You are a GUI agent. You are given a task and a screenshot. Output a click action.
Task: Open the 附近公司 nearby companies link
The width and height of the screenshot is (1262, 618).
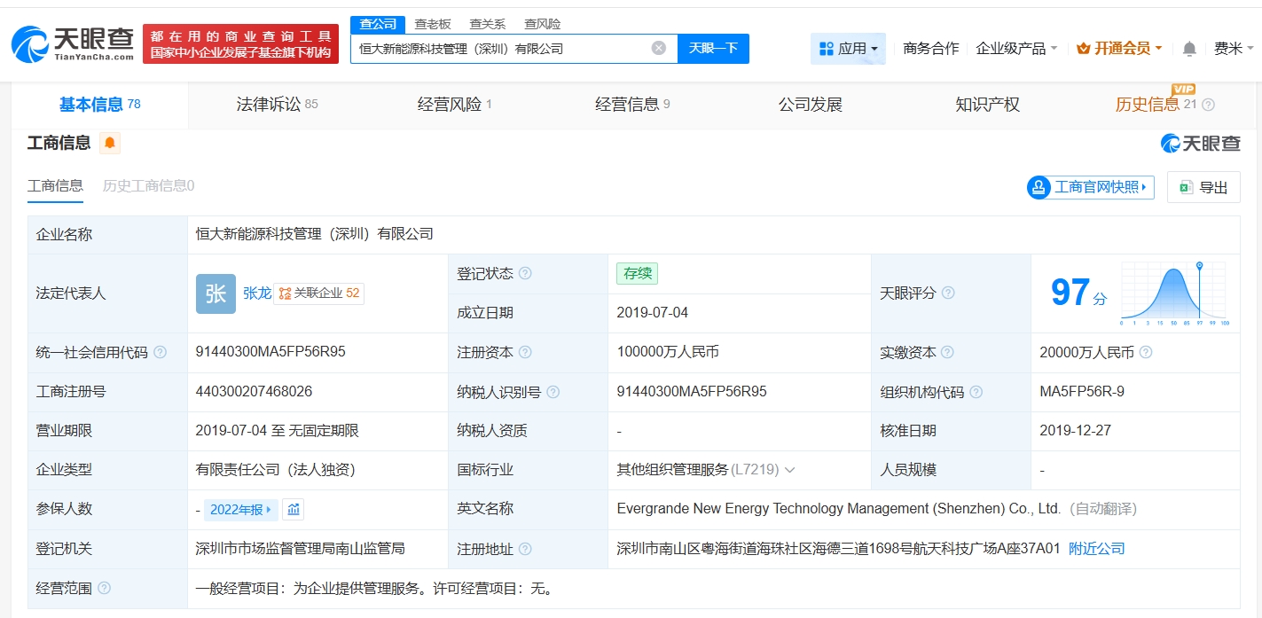[x=1096, y=549]
